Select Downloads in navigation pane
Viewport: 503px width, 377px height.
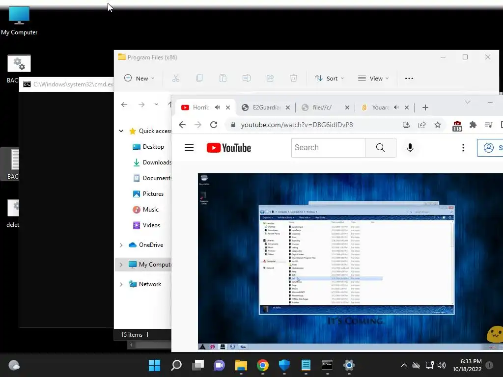(152, 162)
